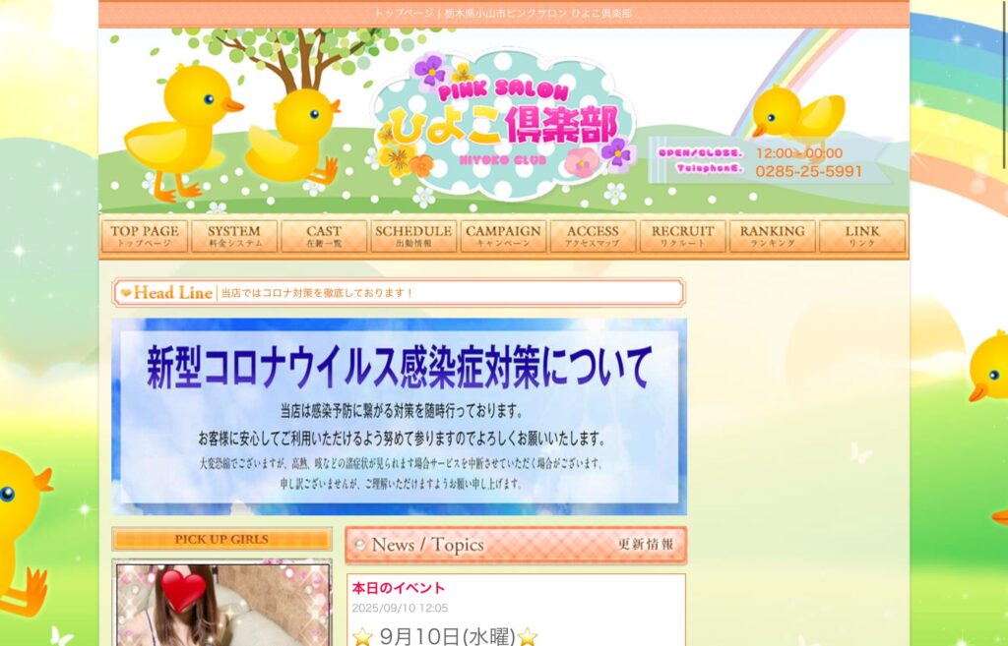
Task: Open the ACCESS map page
Action: (593, 236)
